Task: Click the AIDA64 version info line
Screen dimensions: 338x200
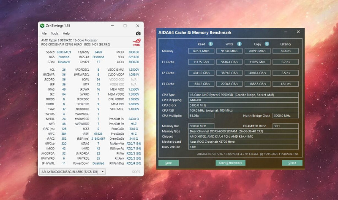Action: (x=248, y=154)
